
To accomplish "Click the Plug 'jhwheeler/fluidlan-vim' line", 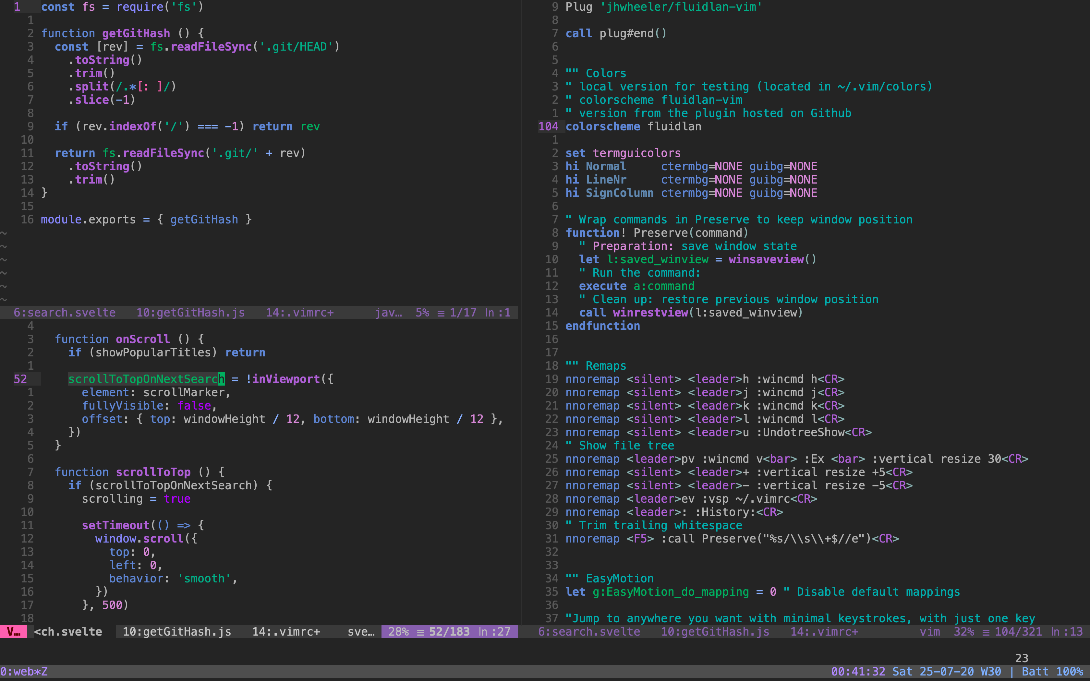I will [664, 7].
